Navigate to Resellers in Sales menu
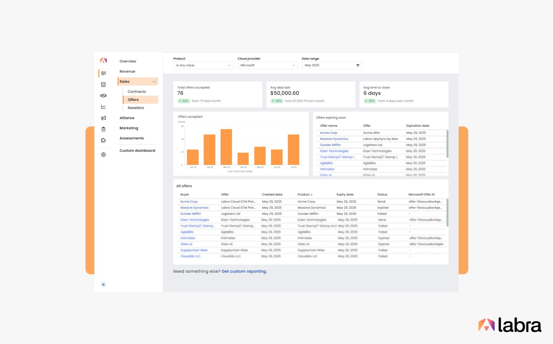Screen dimensions: 553x344 click(136, 108)
